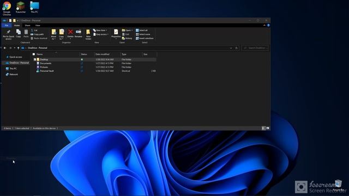Select Network in navigation pane
Viewport: 349px width, 196px height.
[x=12, y=75]
